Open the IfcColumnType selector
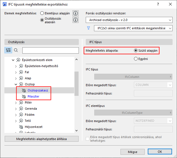 pyautogui.click(x=133, y=113)
